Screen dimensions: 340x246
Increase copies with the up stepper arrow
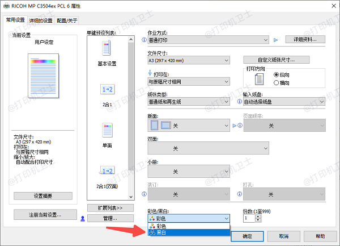pos(258,216)
